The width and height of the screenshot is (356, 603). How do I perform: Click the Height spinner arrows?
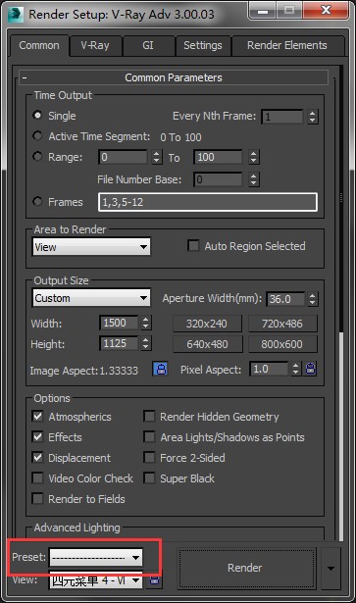tap(146, 343)
